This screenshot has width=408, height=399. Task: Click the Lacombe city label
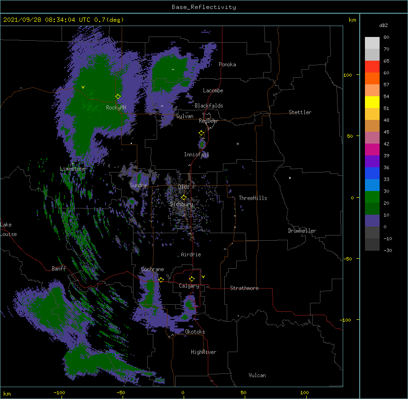tap(213, 91)
